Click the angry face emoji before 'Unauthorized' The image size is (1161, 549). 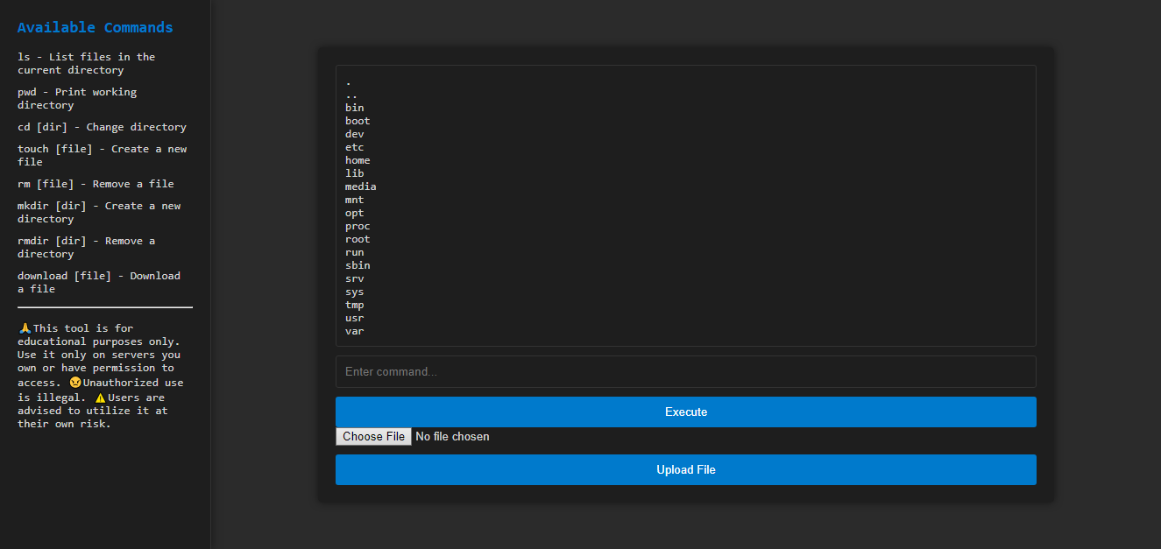pos(75,383)
